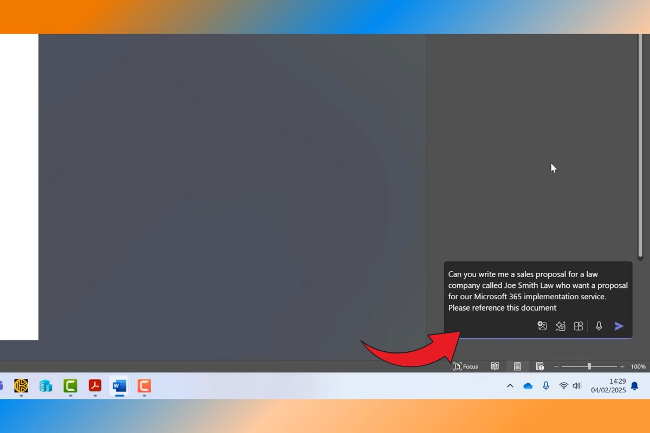Click the zoom in plus button

622,366
